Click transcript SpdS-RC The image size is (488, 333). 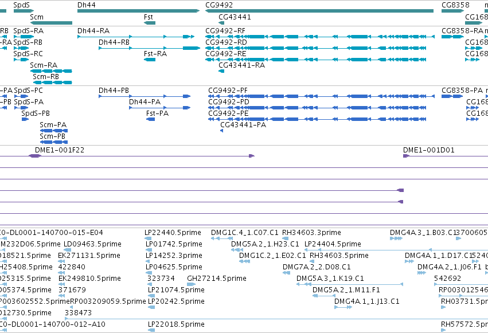click(x=21, y=60)
